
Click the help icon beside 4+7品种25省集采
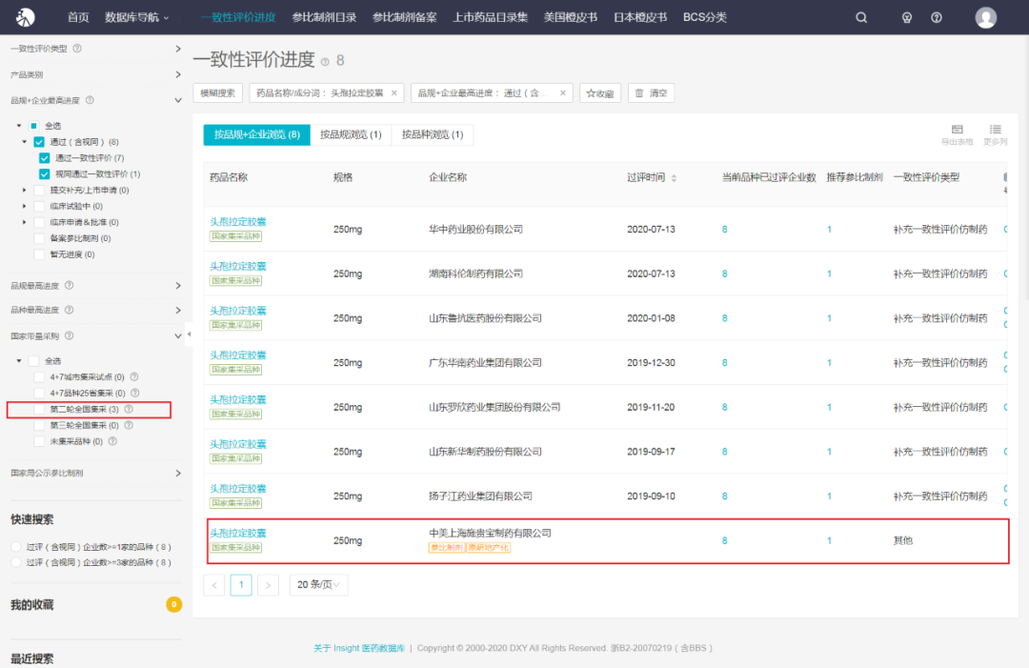pyautogui.click(x=134, y=393)
